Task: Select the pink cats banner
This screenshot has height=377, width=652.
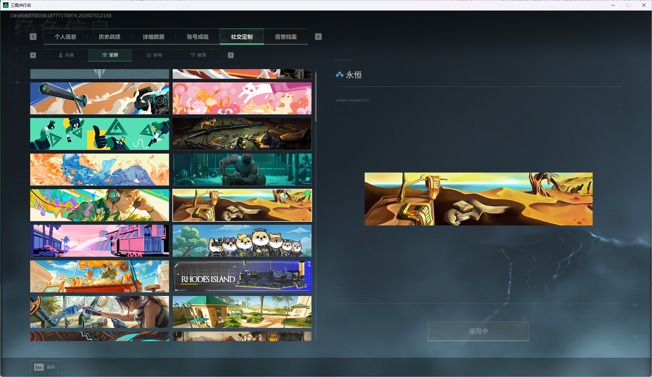Action: point(242,98)
